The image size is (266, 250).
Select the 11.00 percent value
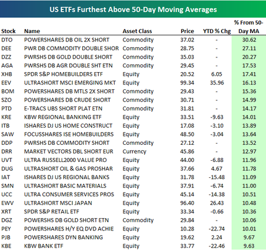(249, 186)
